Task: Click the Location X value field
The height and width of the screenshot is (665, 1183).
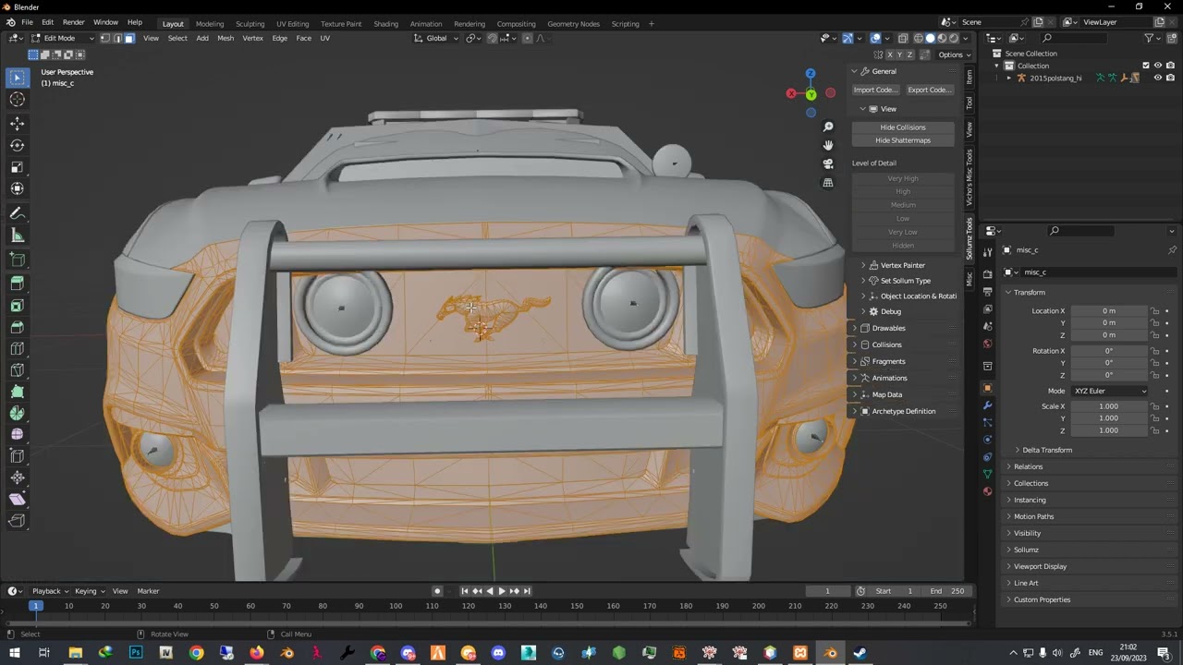Action: (1109, 311)
